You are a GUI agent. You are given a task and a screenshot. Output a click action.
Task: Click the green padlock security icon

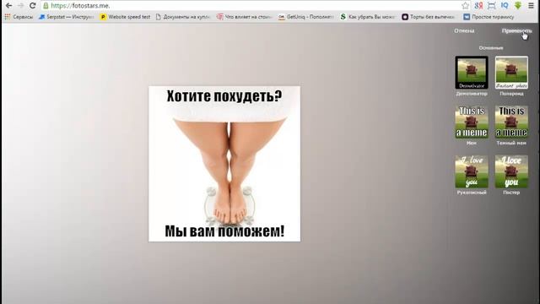(x=46, y=6)
